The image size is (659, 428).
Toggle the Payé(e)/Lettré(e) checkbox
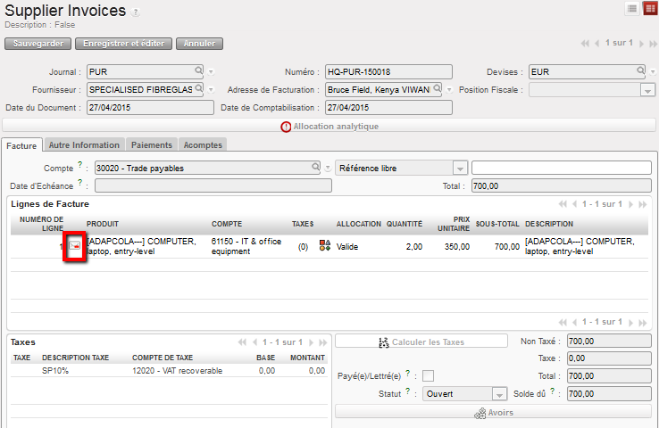coord(429,375)
